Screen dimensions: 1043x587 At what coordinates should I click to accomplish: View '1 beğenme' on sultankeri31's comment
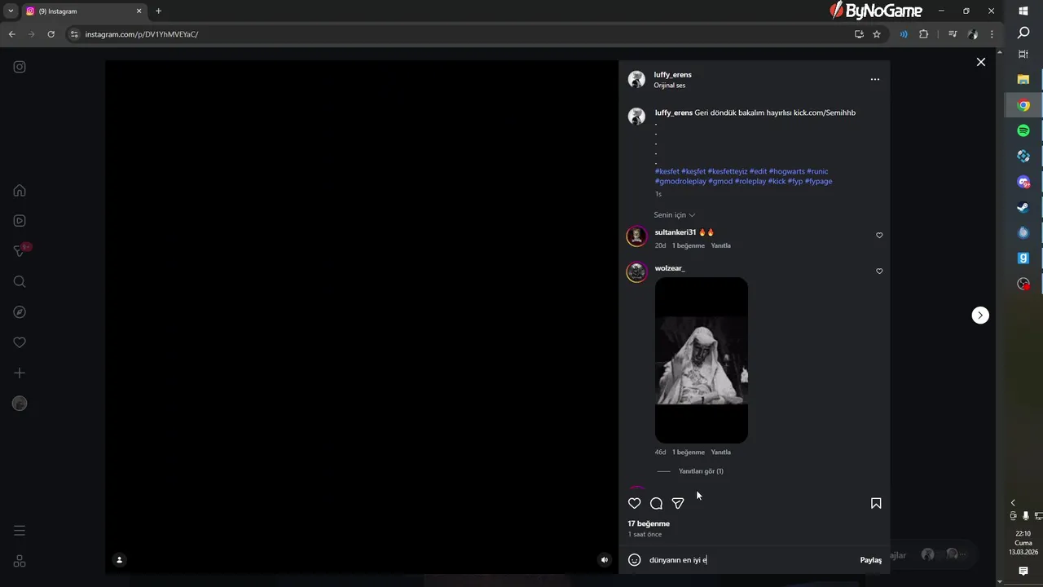688,245
